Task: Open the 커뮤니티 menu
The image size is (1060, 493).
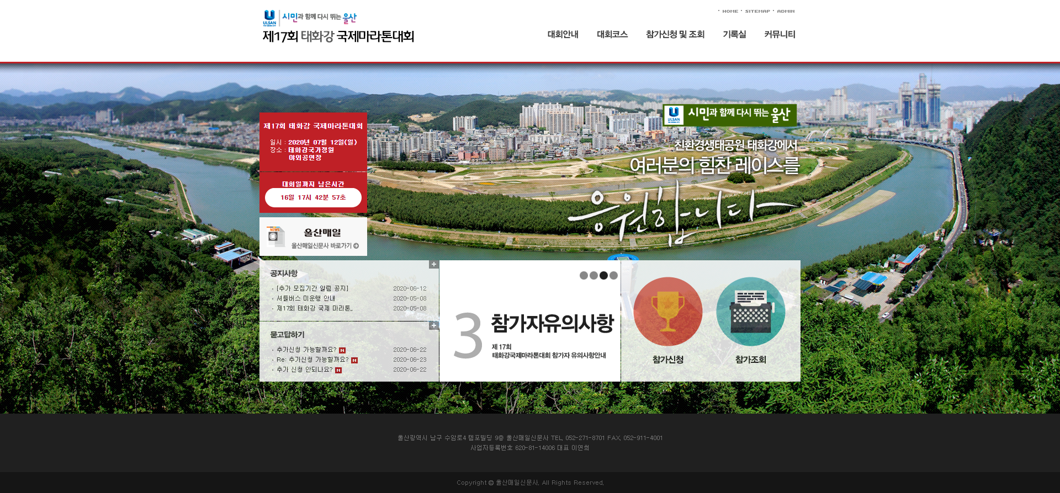Action: point(780,34)
